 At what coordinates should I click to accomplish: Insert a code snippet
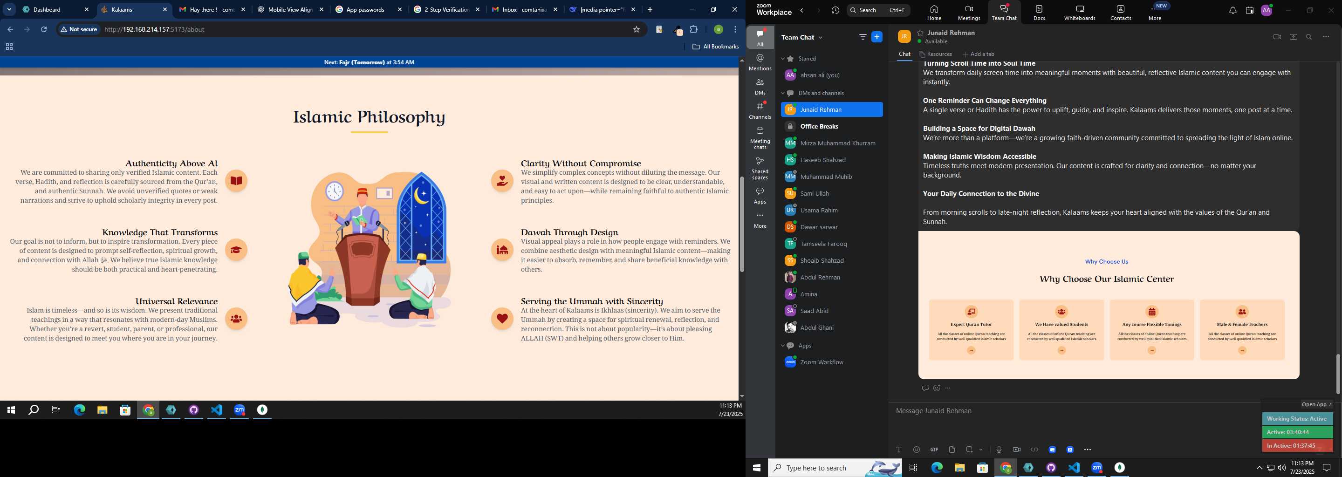[x=1034, y=450]
